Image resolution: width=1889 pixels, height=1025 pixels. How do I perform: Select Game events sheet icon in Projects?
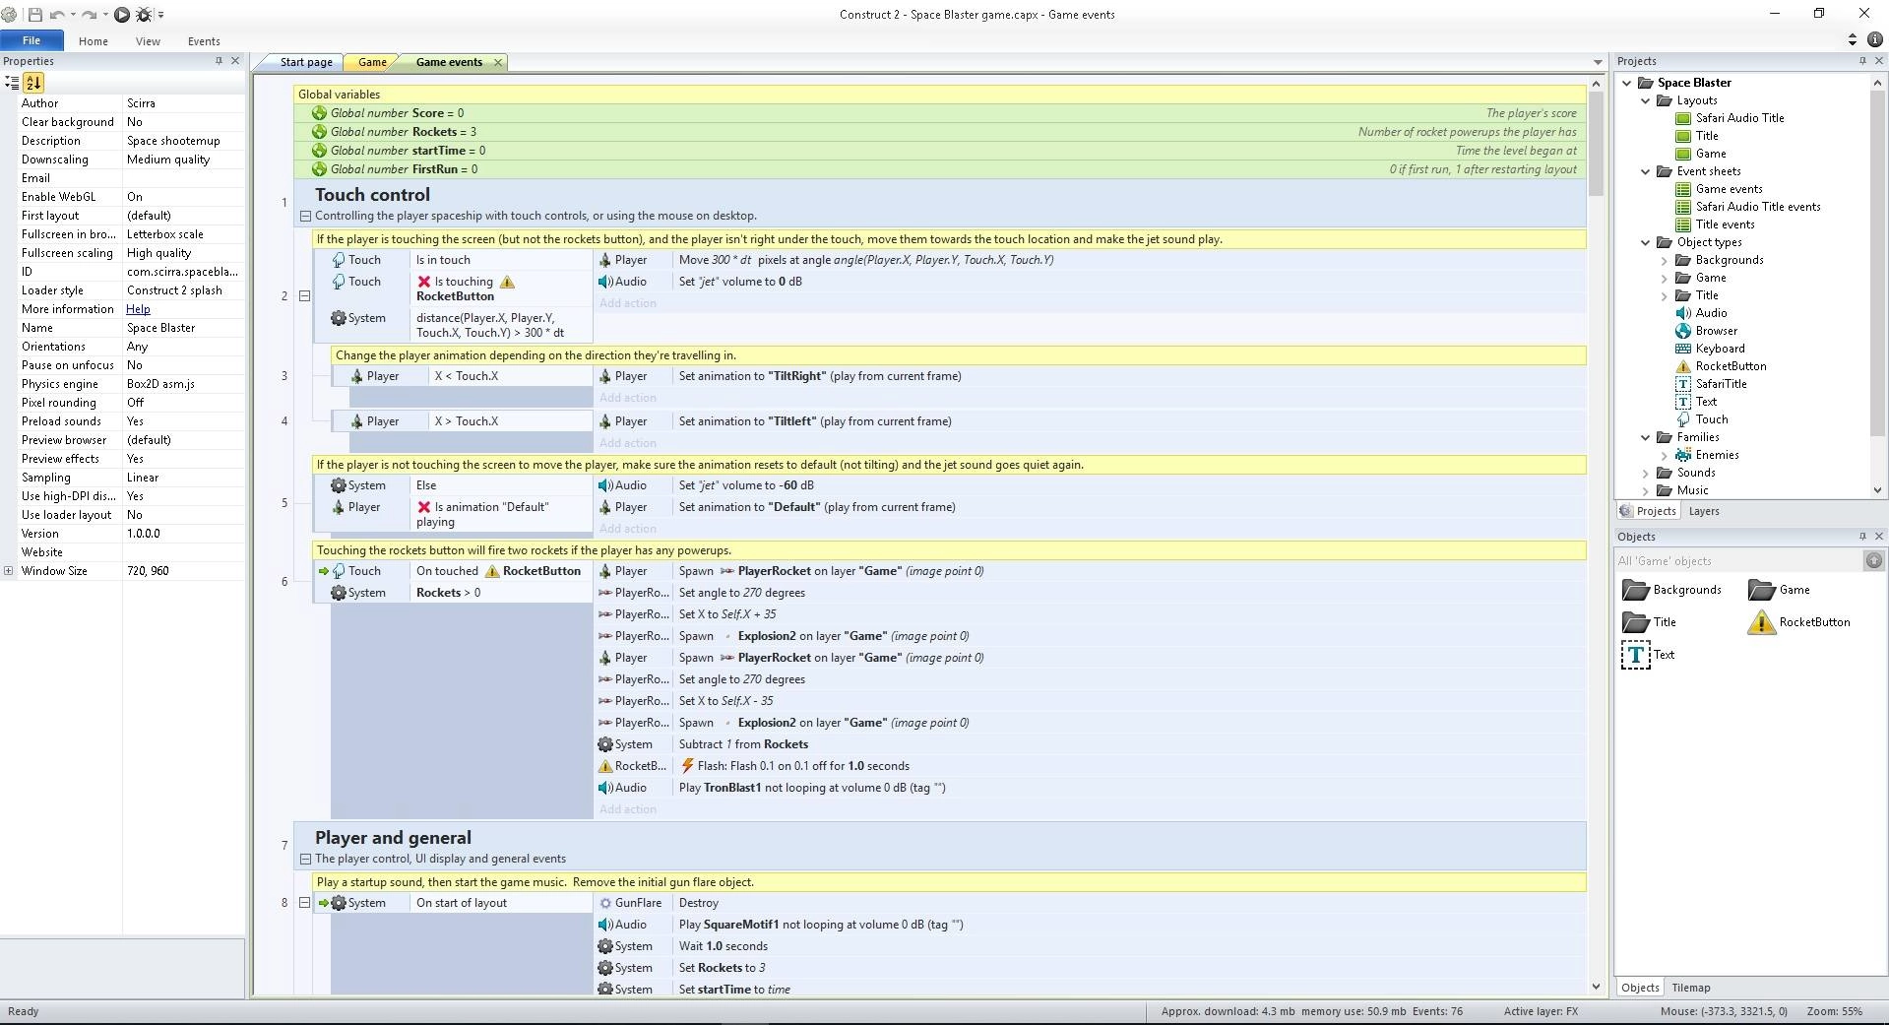[1683, 189]
